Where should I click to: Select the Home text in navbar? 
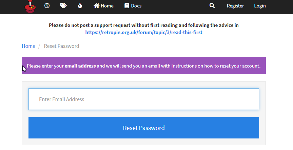(x=107, y=6)
